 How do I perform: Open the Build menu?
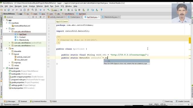(x=46, y=6)
